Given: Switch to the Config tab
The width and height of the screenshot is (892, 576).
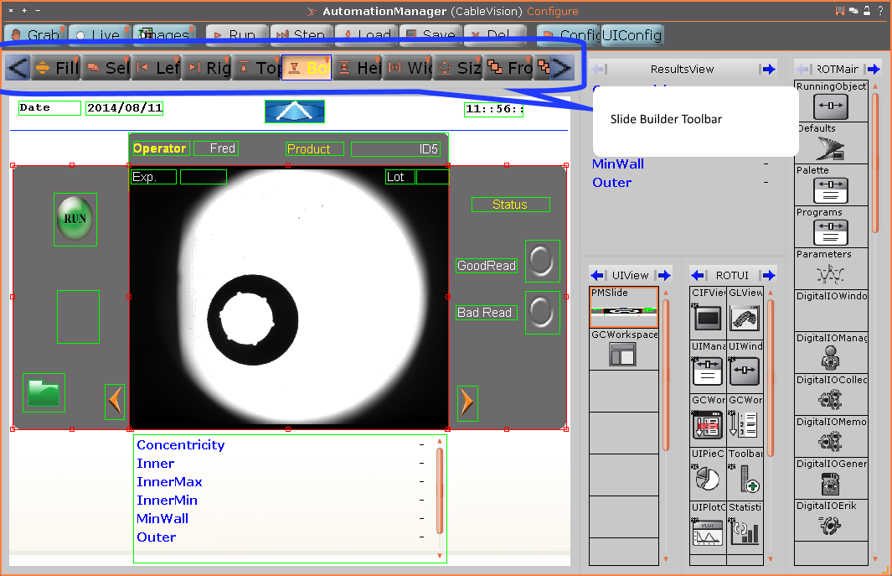Looking at the screenshot, I should [569, 34].
